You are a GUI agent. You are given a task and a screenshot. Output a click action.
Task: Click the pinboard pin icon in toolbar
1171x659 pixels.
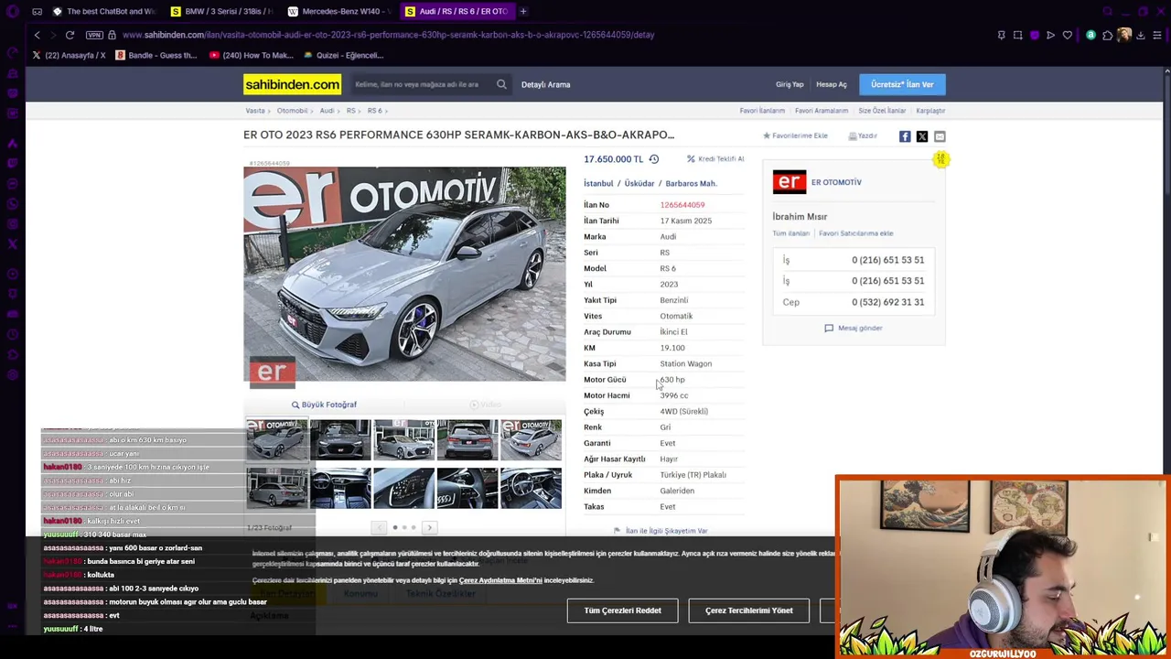pos(1001,35)
